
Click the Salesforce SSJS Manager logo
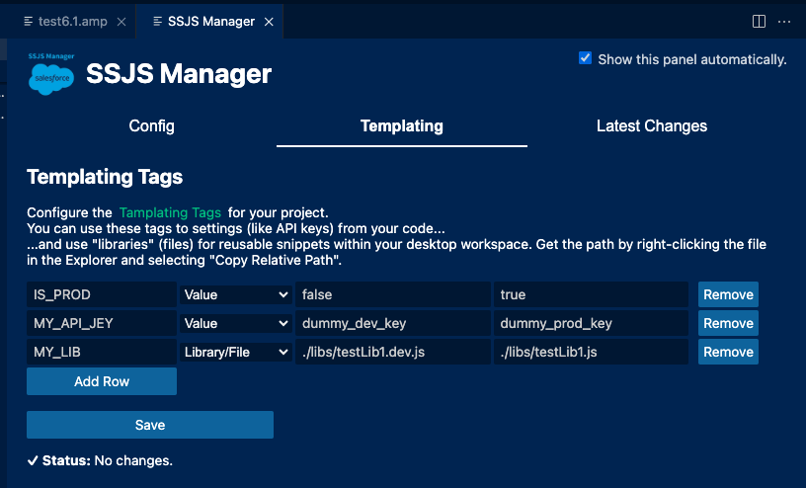tap(51, 74)
